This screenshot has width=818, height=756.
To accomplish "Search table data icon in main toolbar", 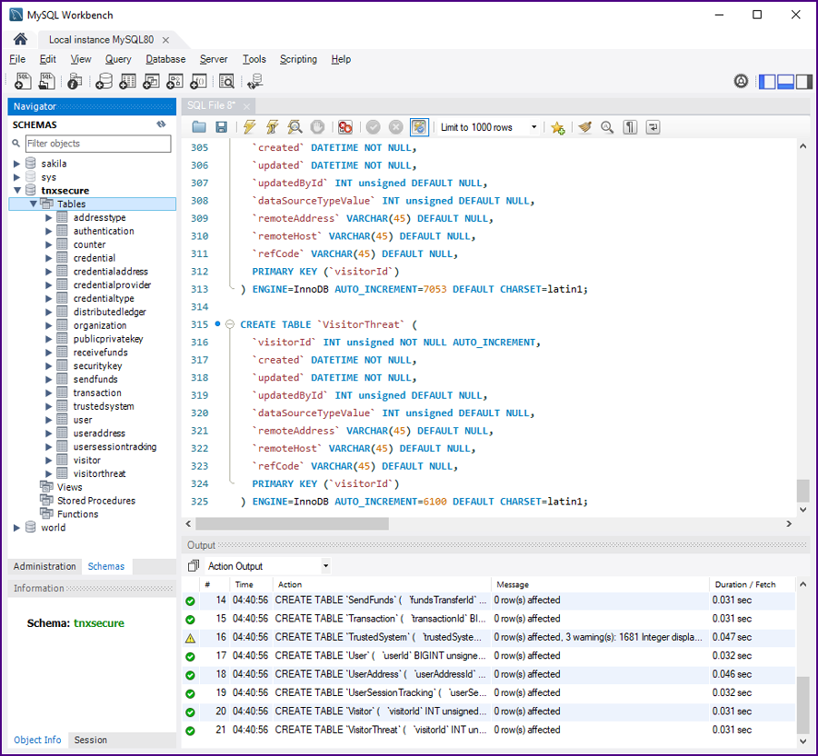I will tap(226, 82).
